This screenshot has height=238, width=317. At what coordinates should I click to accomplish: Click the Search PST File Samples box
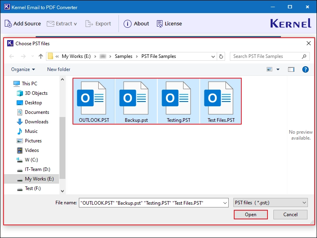270,56
